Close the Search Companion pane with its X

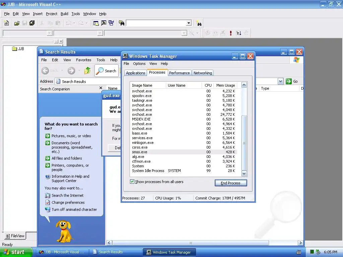pyautogui.click(x=100, y=88)
